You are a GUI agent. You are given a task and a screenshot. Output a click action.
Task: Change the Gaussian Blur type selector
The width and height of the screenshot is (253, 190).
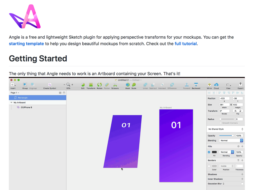[x=223, y=184]
